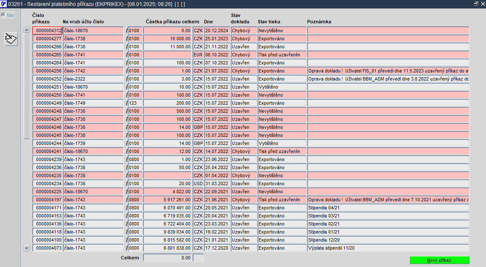This screenshot has width=486, height=267.
Task: Click amount 500.00 cell
Action: click(x=168, y=111)
